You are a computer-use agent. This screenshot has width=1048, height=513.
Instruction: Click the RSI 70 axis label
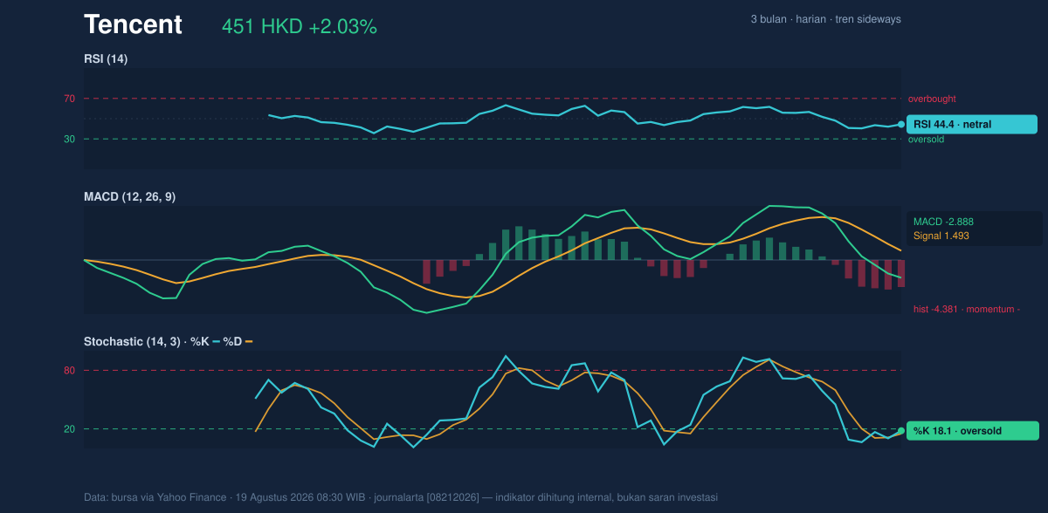(69, 99)
